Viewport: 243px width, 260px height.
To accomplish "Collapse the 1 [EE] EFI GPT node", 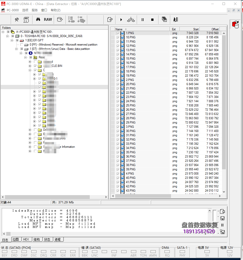I will [x=12, y=40].
